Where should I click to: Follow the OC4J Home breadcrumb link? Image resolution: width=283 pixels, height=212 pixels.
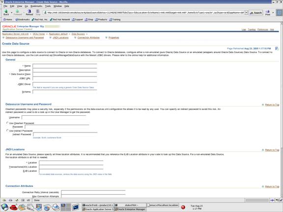(x=39, y=34)
